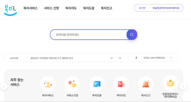Viewport: 191px width, 102px height.
Task: Click the 서비스신청 label under hand icon
Action: pyautogui.click(x=72, y=95)
